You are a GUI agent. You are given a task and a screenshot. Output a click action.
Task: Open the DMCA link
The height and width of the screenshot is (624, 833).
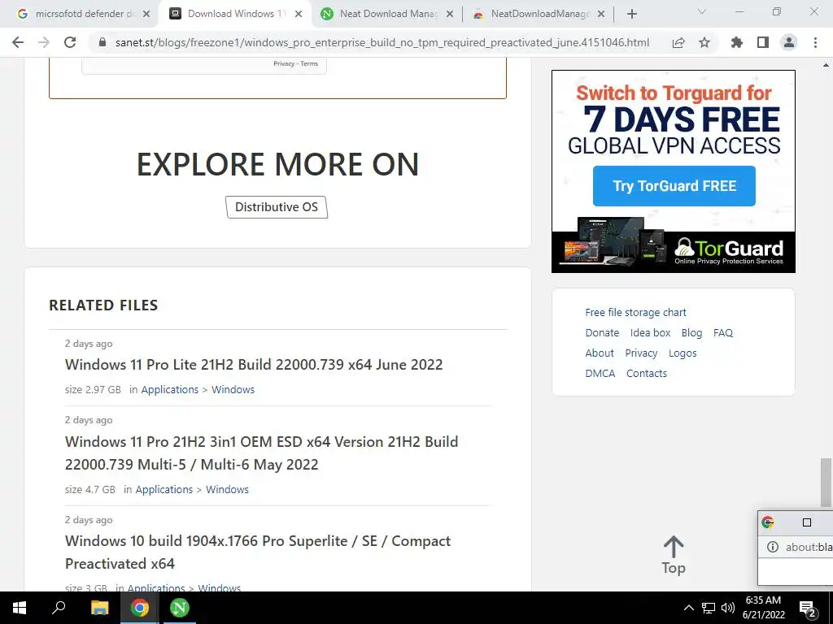point(600,373)
